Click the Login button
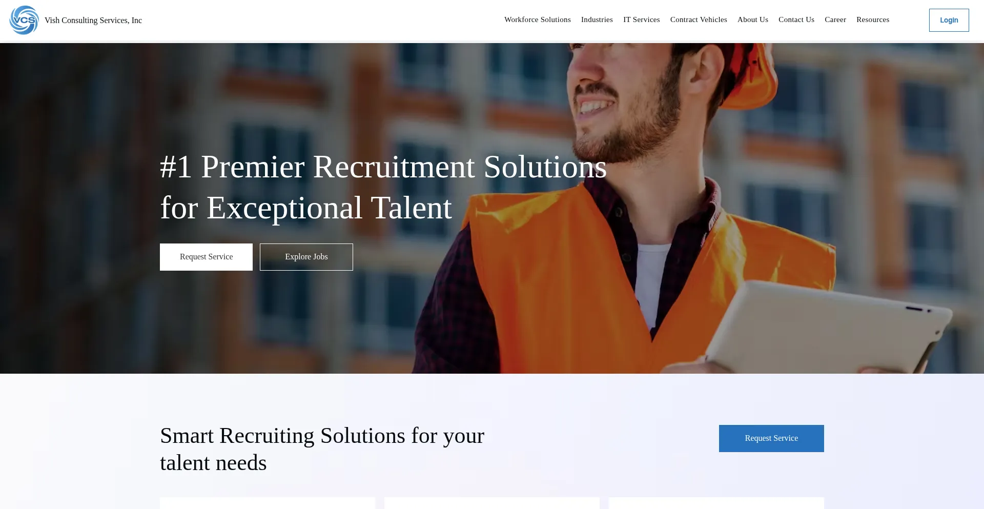984x509 pixels. (949, 20)
